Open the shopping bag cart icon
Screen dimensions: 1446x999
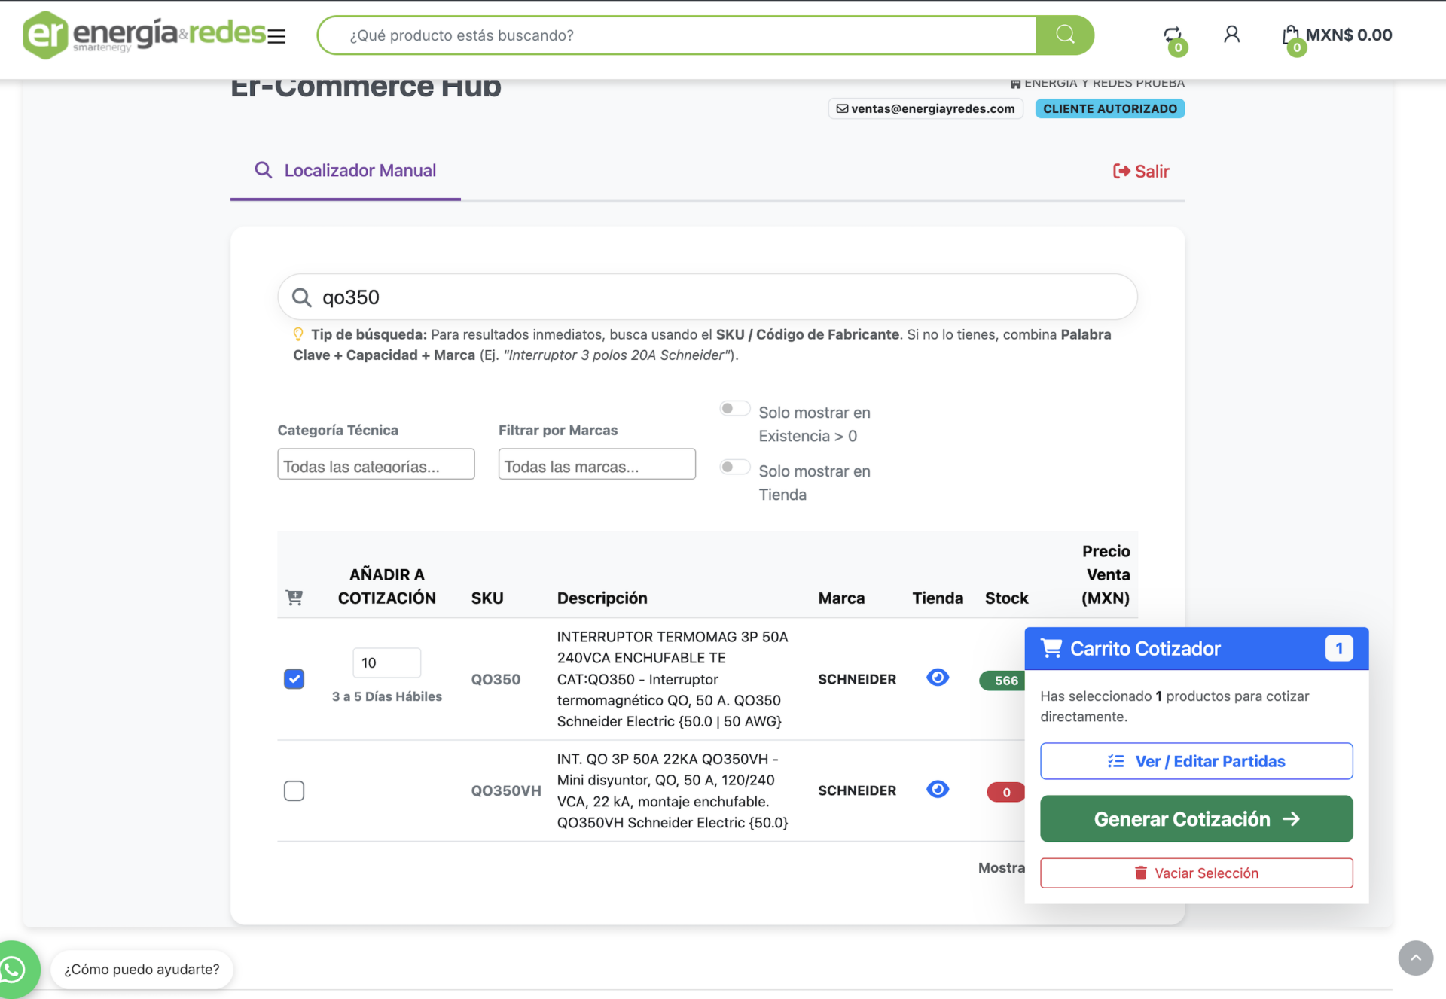(x=1291, y=35)
